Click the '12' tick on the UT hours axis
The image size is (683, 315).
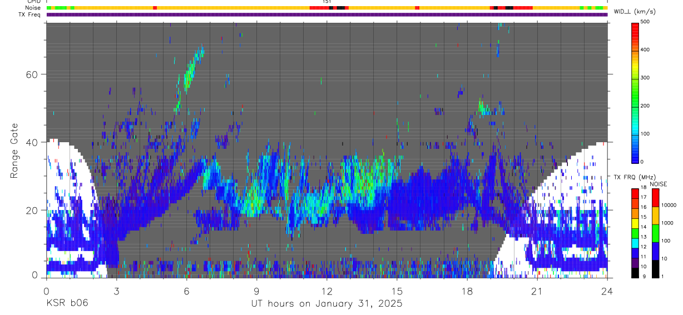point(326,291)
